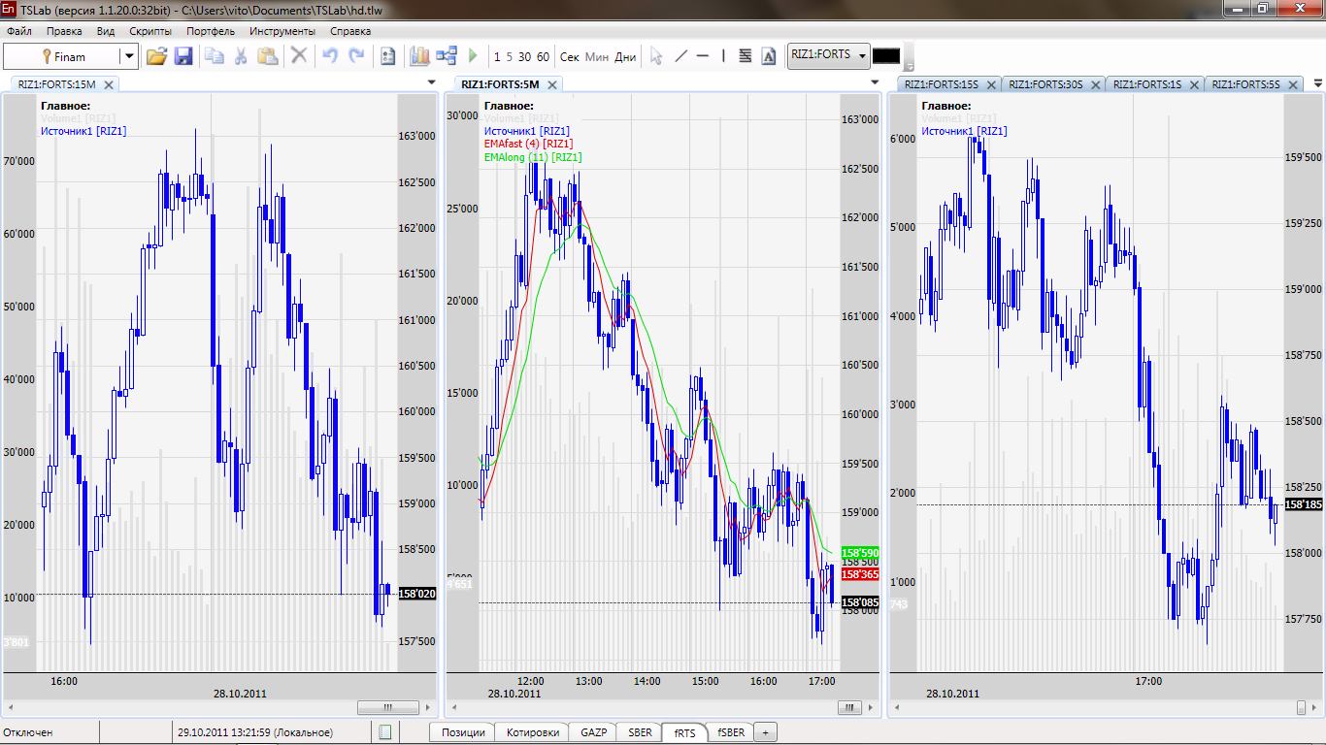The image size is (1326, 745).
Task: Click the text annotation 'A' tool
Action: tap(769, 56)
